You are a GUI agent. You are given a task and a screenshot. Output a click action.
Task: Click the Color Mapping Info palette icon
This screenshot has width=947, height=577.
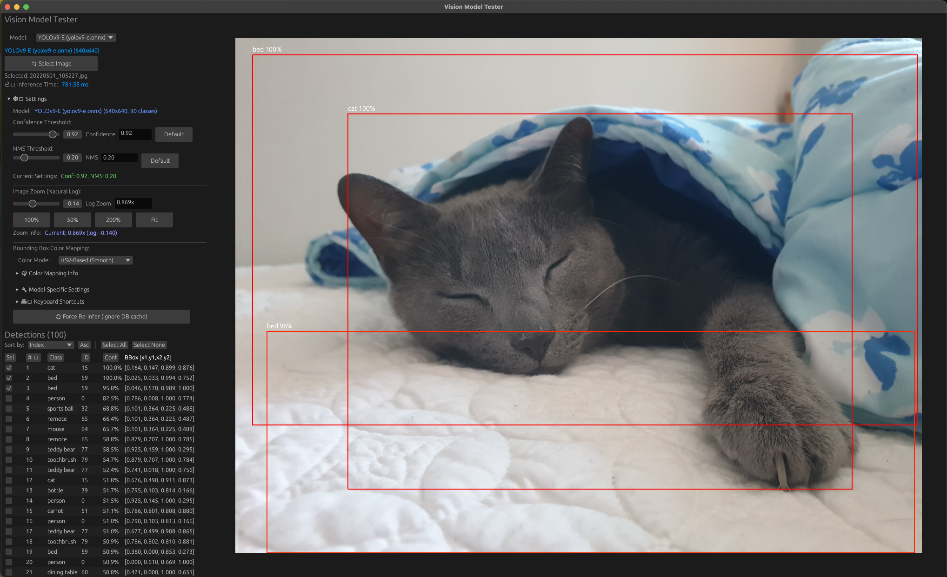(24, 273)
